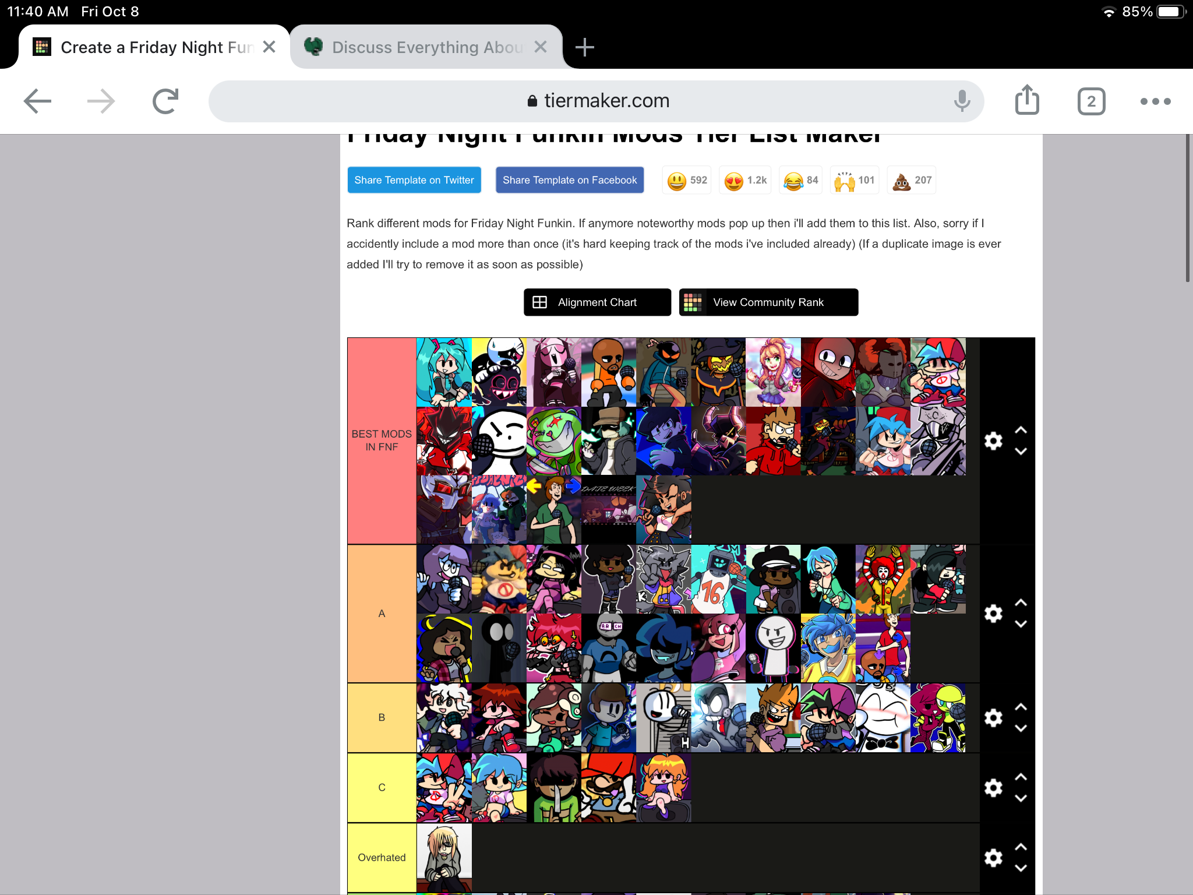This screenshot has height=895, width=1193.
Task: Open settings gear for BEST MODS IN FNF row
Action: (993, 441)
